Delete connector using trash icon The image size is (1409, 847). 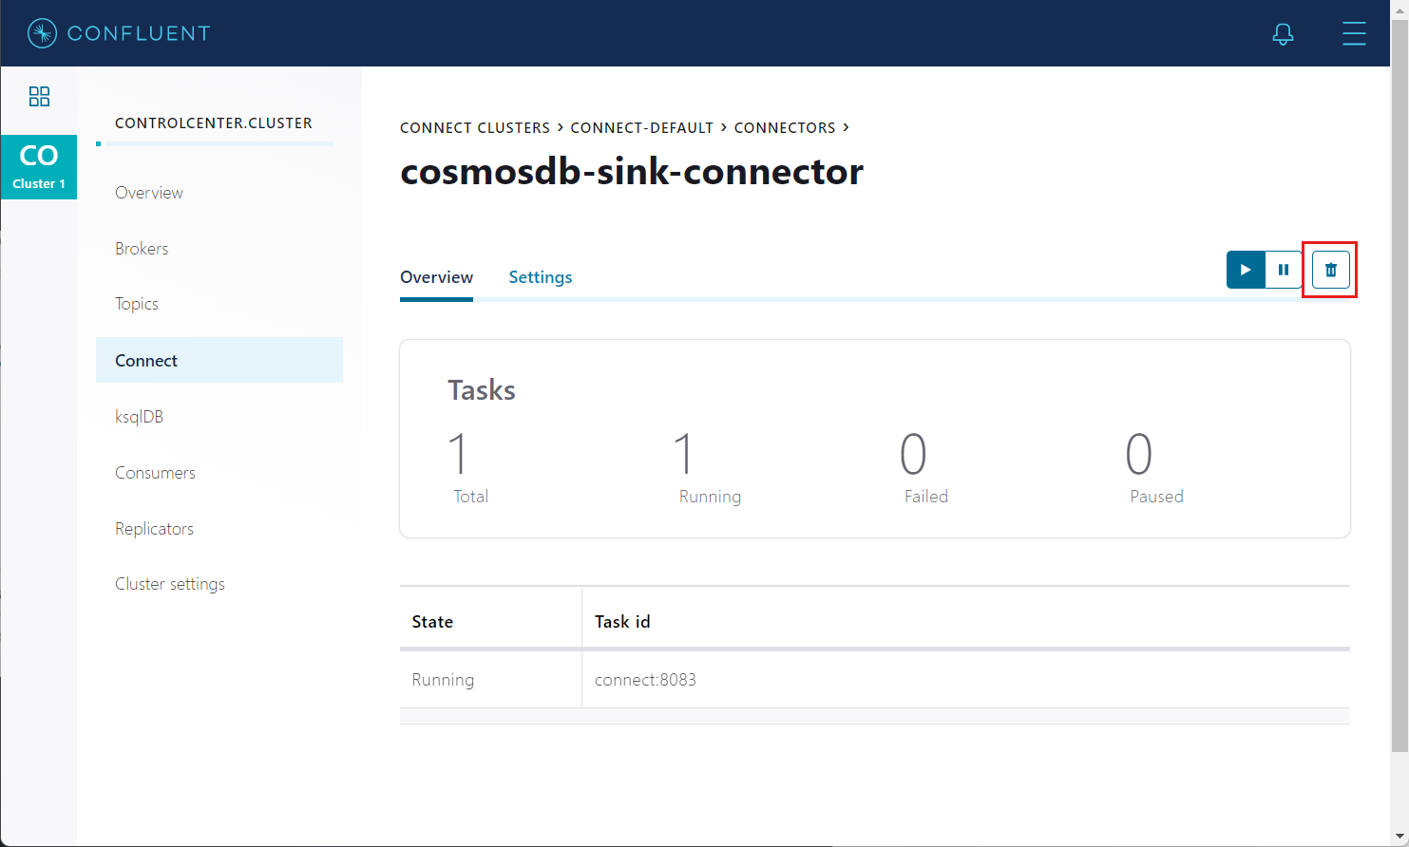(1330, 270)
